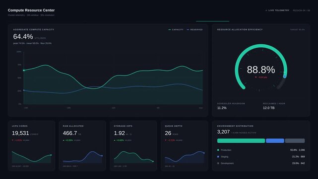Click the 88.8% gauge reading
Screen dimensions: 318x179
(x=261, y=70)
